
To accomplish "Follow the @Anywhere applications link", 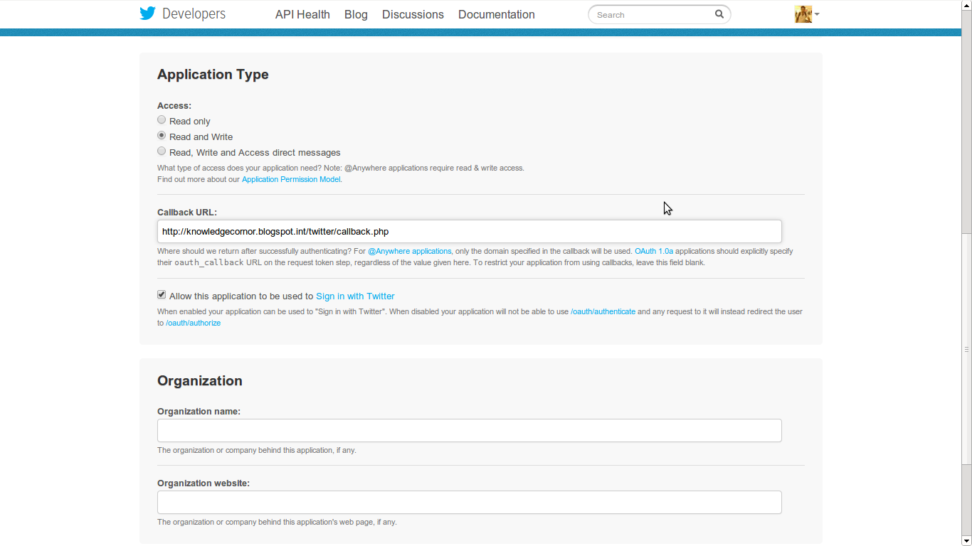I will (409, 251).
